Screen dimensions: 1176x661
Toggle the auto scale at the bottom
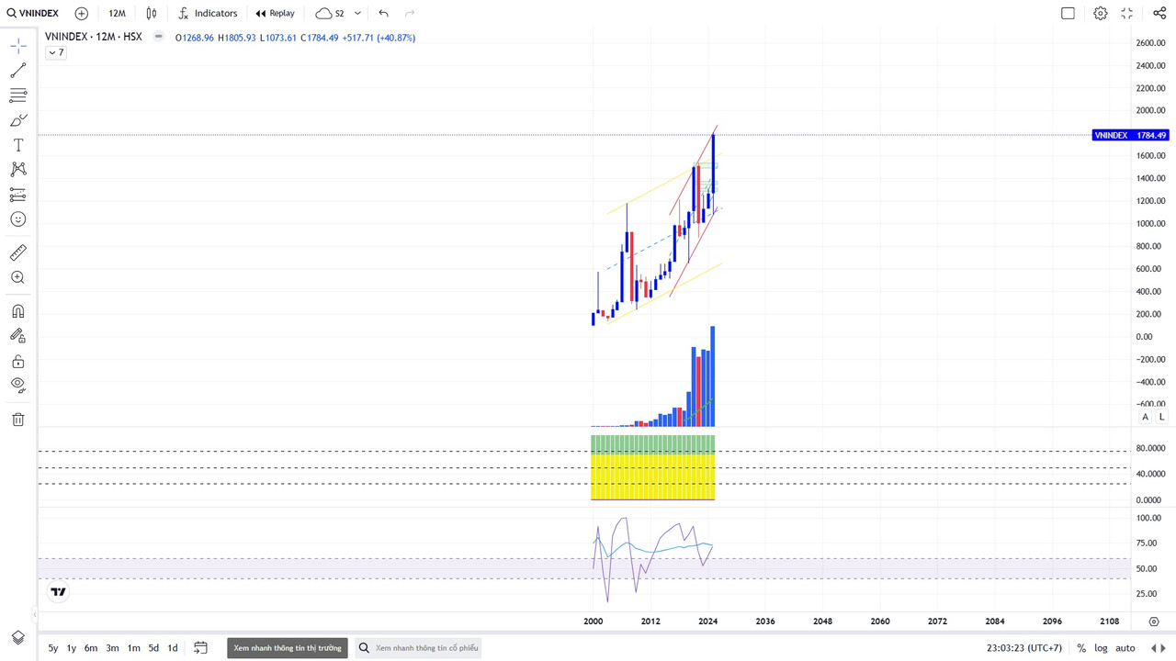coord(1125,648)
